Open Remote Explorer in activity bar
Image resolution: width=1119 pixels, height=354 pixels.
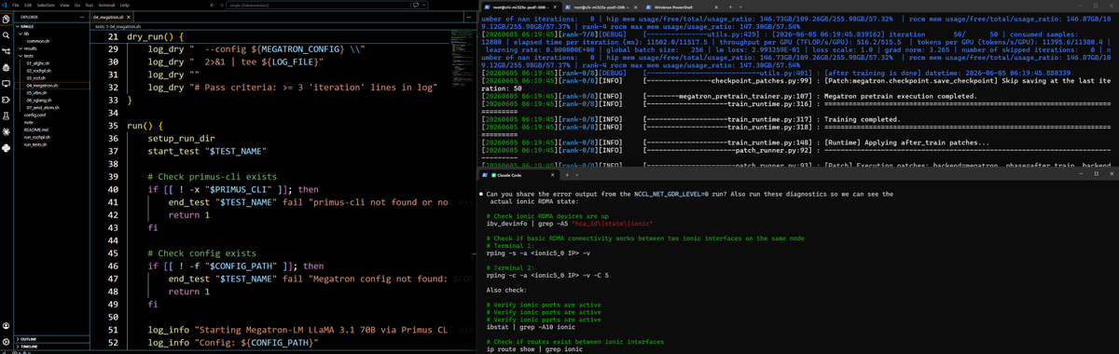[x=6, y=83]
